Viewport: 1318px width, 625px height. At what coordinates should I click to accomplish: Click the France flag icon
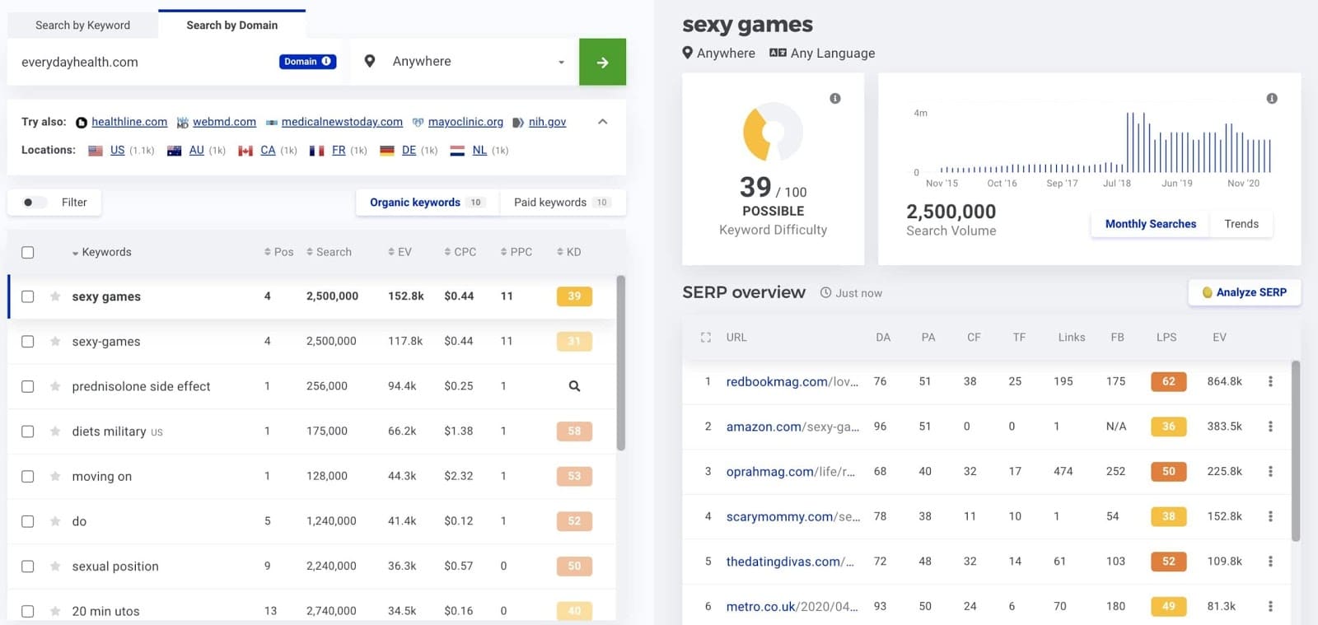pos(317,151)
